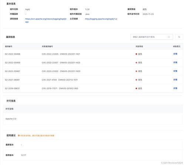
Task: Open the svn.apache.org source code link
Action: pos(46,20)
